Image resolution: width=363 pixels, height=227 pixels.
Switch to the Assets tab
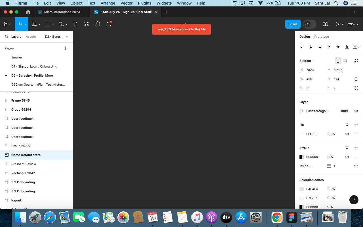point(31,37)
